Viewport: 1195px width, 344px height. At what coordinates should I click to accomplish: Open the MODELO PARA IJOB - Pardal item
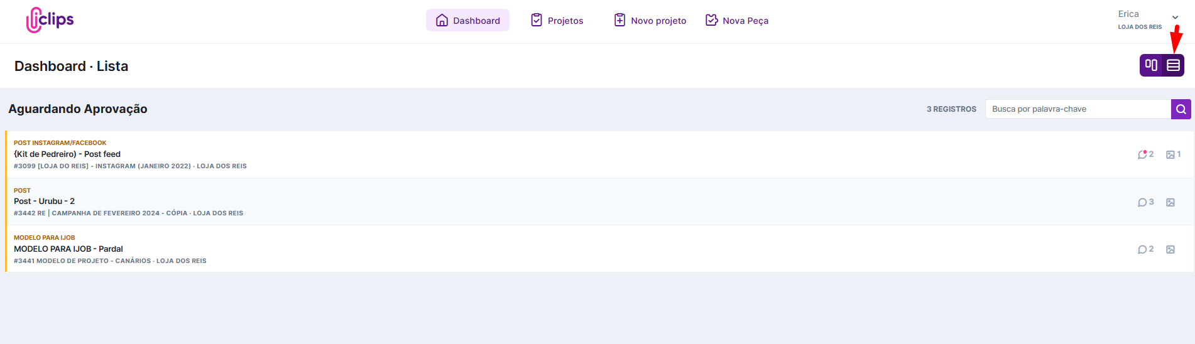coord(68,249)
